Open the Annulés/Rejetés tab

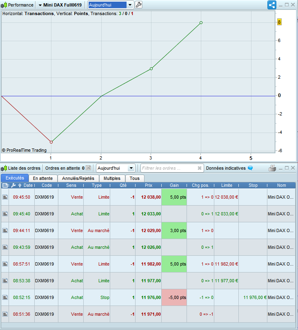pos(78,178)
